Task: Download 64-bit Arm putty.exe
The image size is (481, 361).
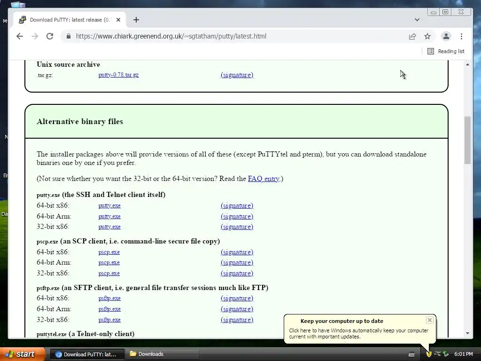Action: point(109,216)
